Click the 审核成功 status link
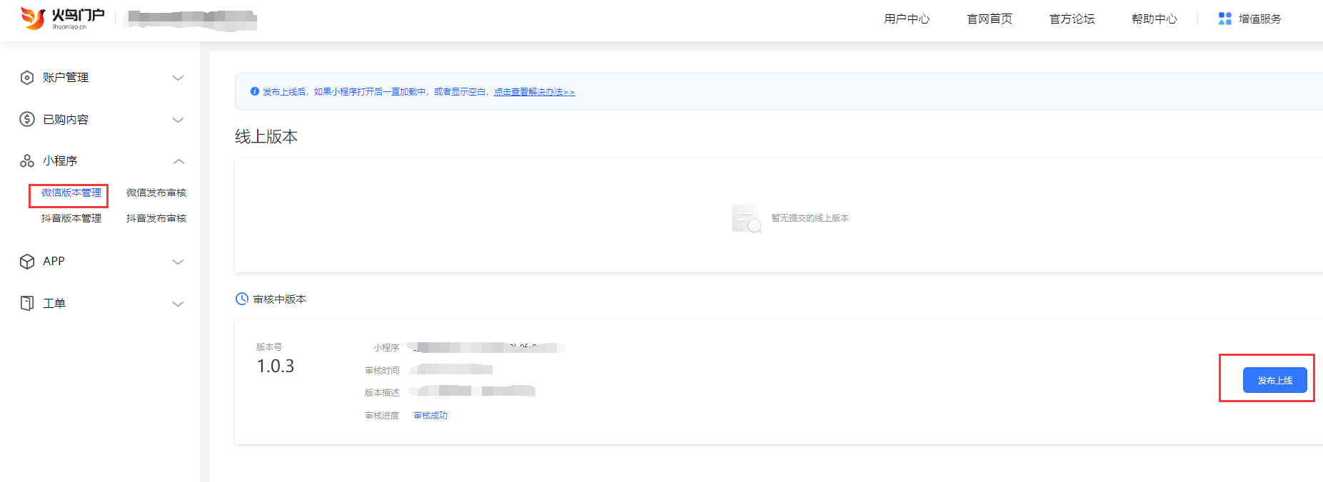Image resolution: width=1323 pixels, height=482 pixels. 431,416
